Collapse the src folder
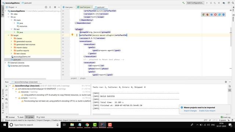The height and width of the screenshot is (132, 235). [x=8, y=17]
